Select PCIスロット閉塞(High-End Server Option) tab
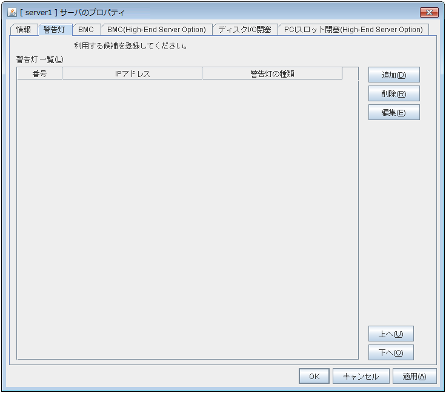 (353, 30)
